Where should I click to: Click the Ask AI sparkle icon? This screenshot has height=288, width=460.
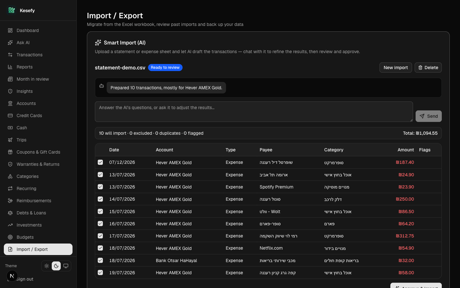(x=10, y=43)
